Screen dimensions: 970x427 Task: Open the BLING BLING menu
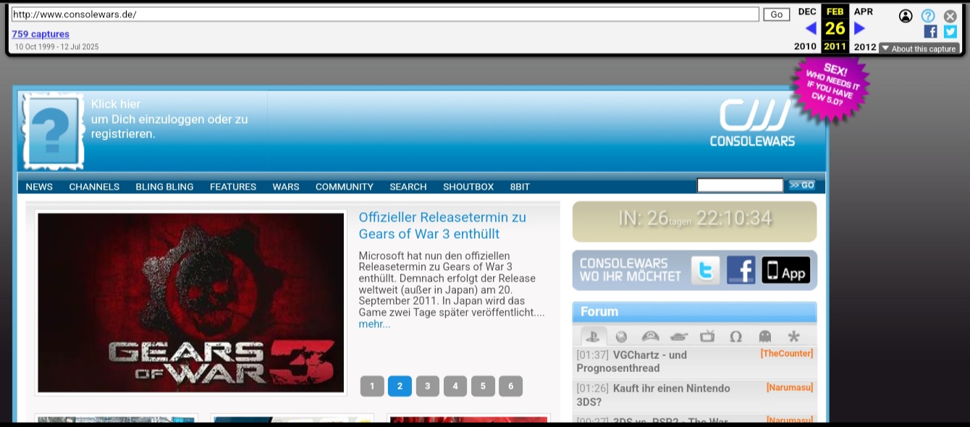(x=164, y=187)
